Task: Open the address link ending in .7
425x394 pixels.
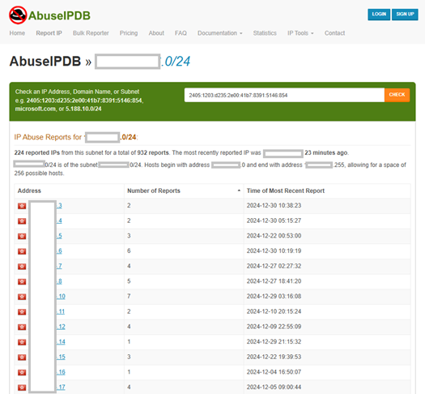Action: 59,266
